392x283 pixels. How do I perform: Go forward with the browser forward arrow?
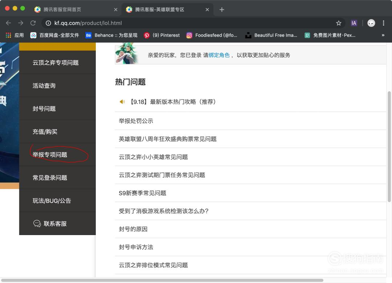(x=21, y=23)
